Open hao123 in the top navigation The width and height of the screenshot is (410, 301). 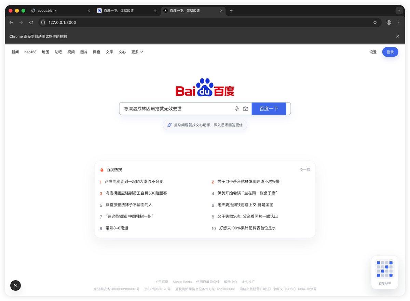[x=30, y=52]
